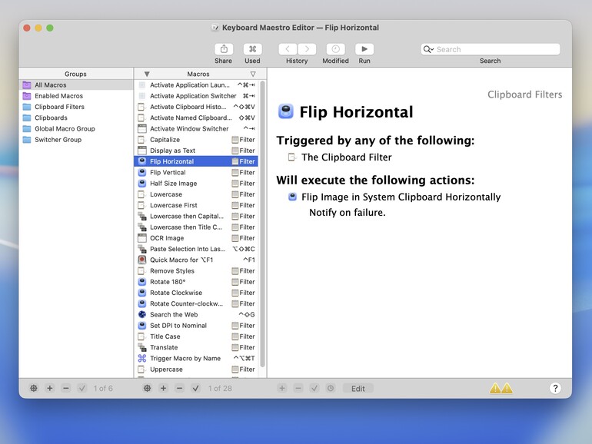The height and width of the screenshot is (444, 592).
Task: Delete the selected macro with minus button
Action: (180, 388)
